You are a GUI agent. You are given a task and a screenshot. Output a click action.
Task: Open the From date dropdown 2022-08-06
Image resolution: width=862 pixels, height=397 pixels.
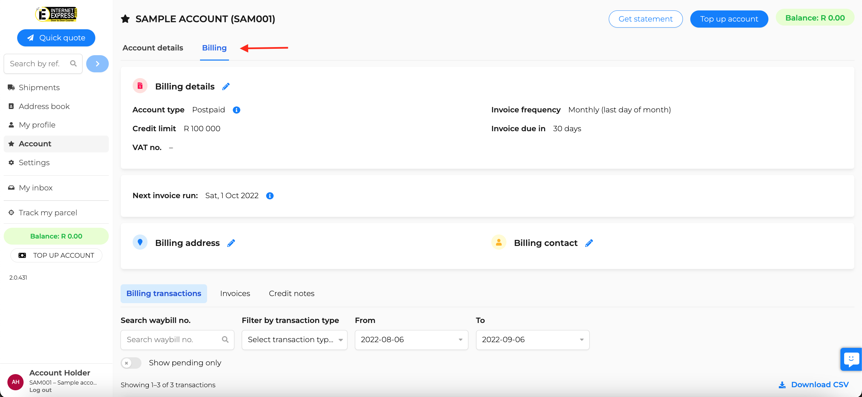click(411, 340)
